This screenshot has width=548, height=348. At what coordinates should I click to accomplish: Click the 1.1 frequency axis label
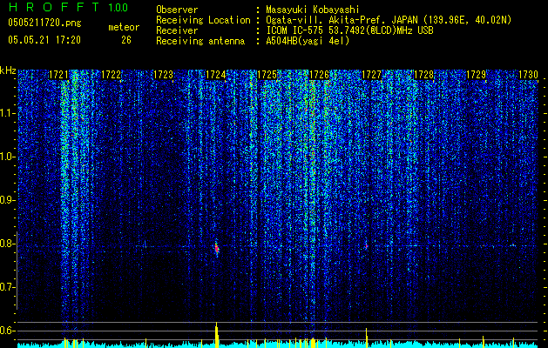pos(8,113)
